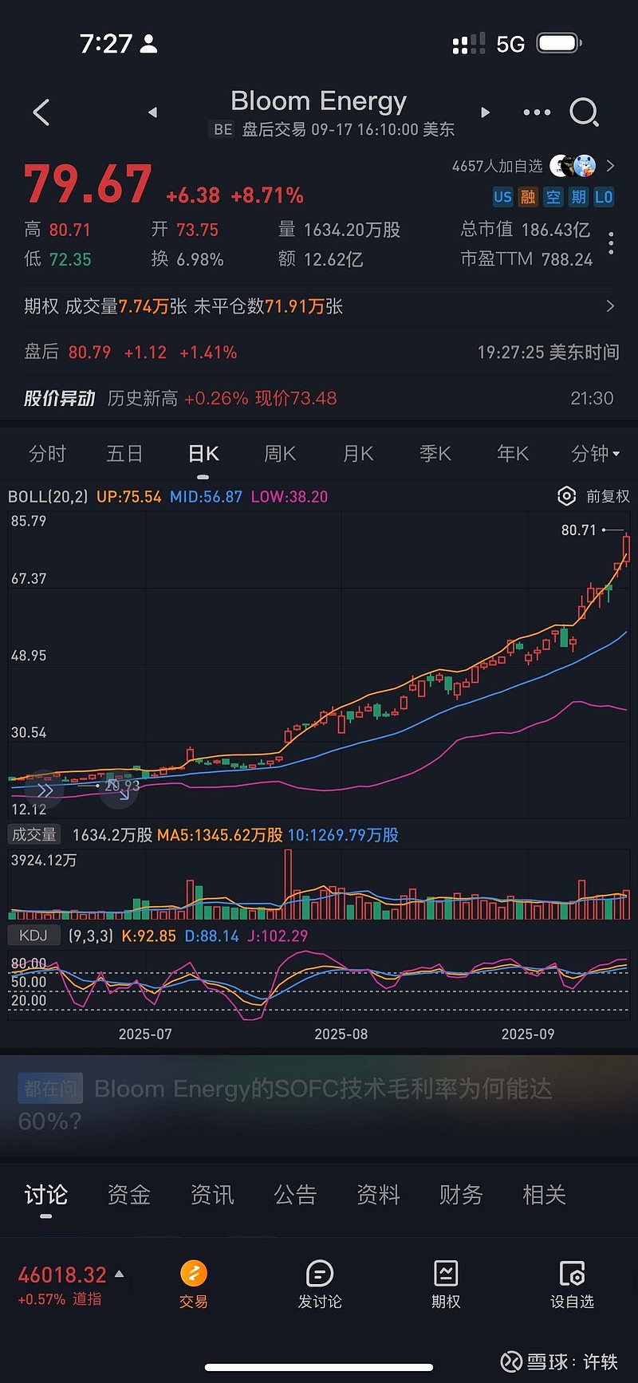Image resolution: width=638 pixels, height=1383 pixels.
Task: Tap the 成交量 indicator label
Action: [34, 834]
